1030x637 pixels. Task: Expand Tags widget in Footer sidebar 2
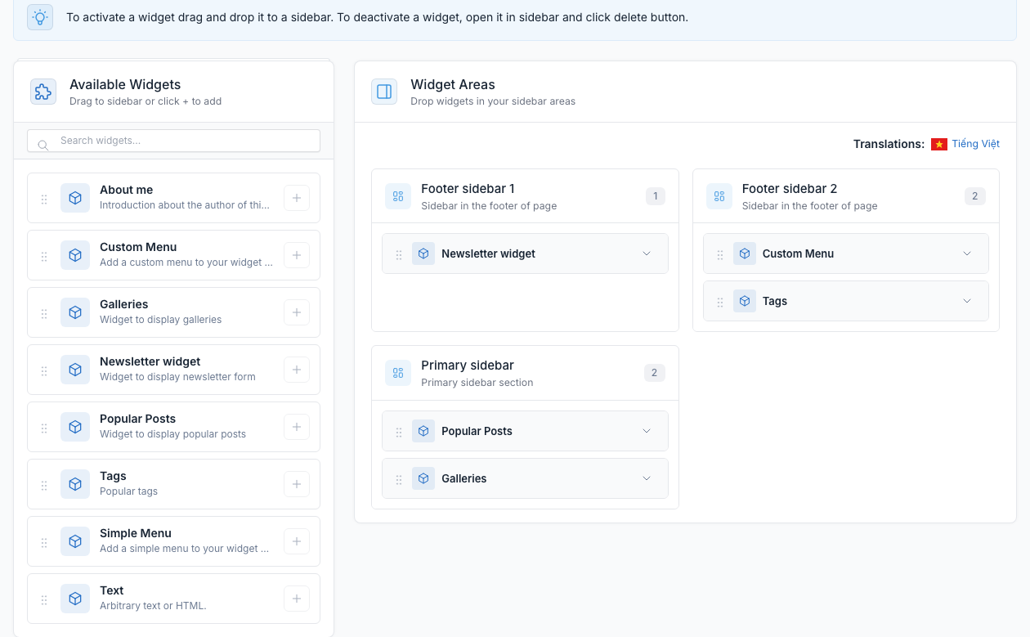point(967,301)
